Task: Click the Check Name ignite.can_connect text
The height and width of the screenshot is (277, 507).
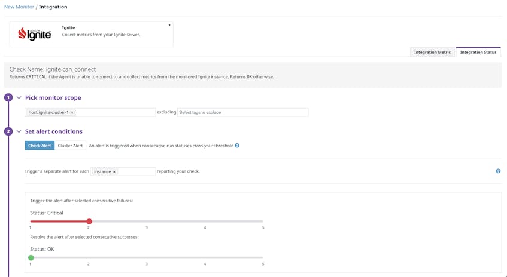Action: pyautogui.click(x=53, y=69)
